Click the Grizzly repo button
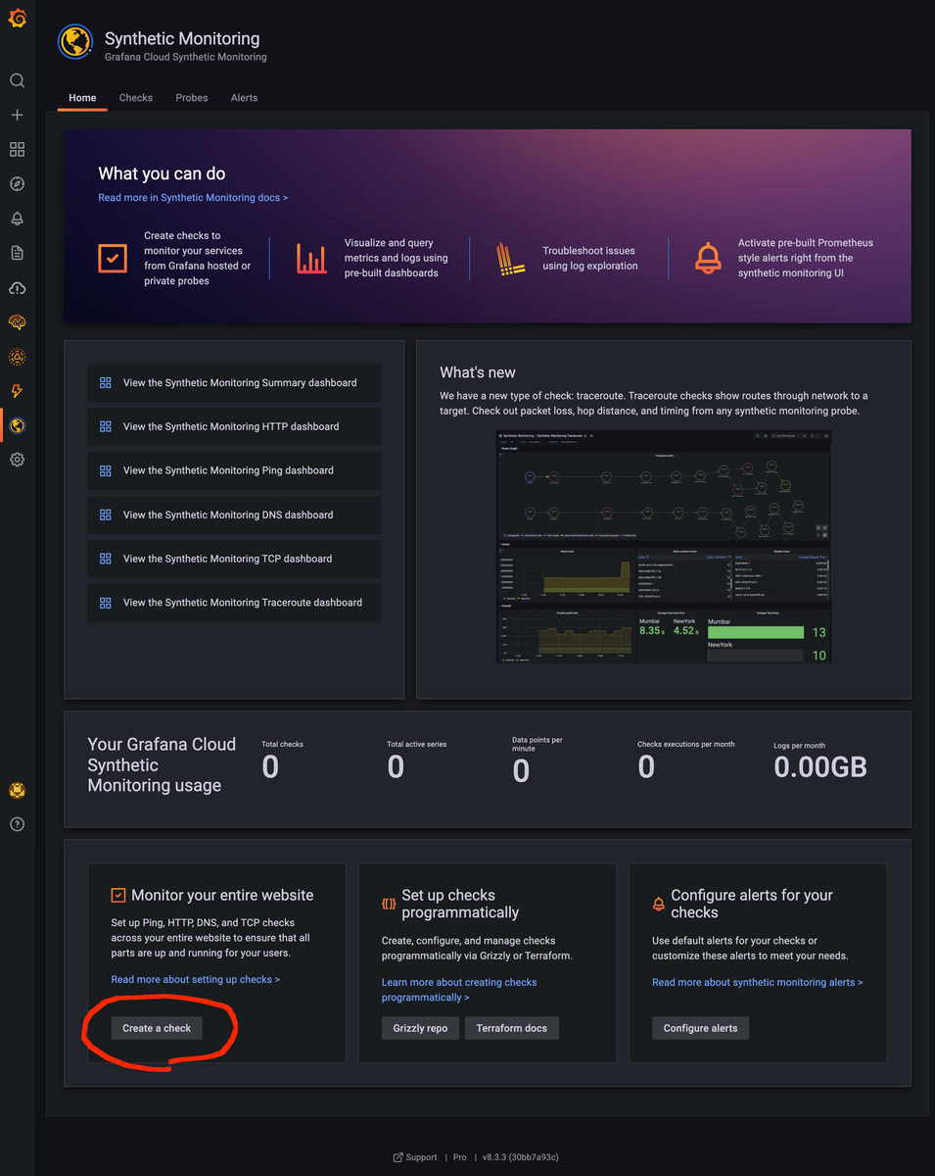 (x=420, y=1028)
